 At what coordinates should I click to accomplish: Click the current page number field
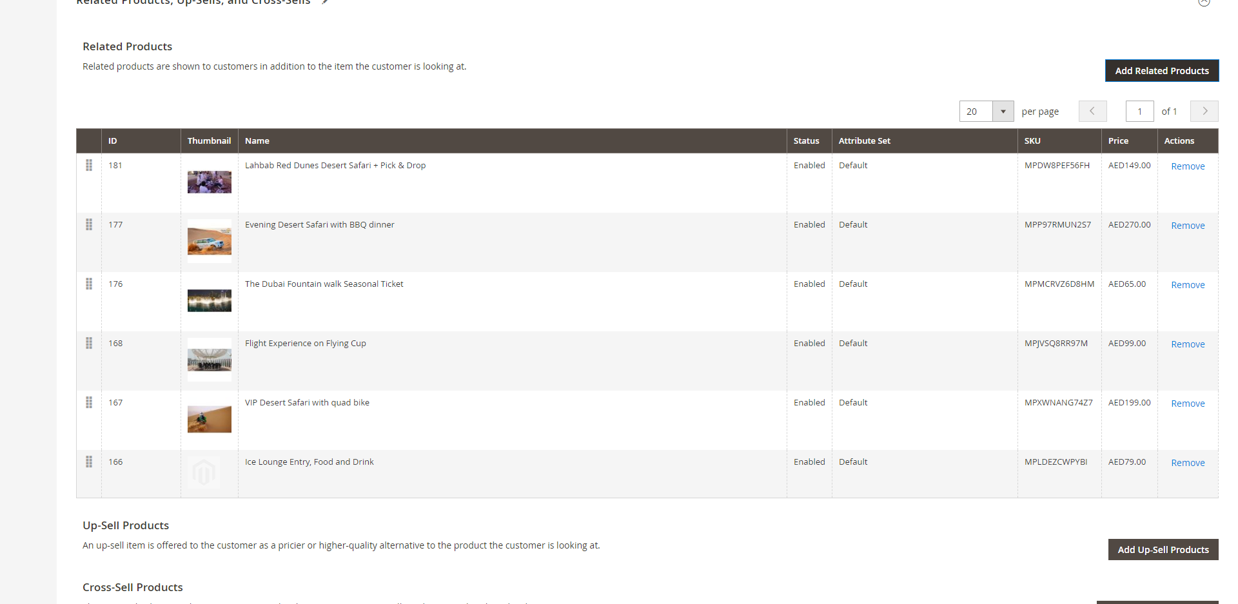pyautogui.click(x=1140, y=112)
